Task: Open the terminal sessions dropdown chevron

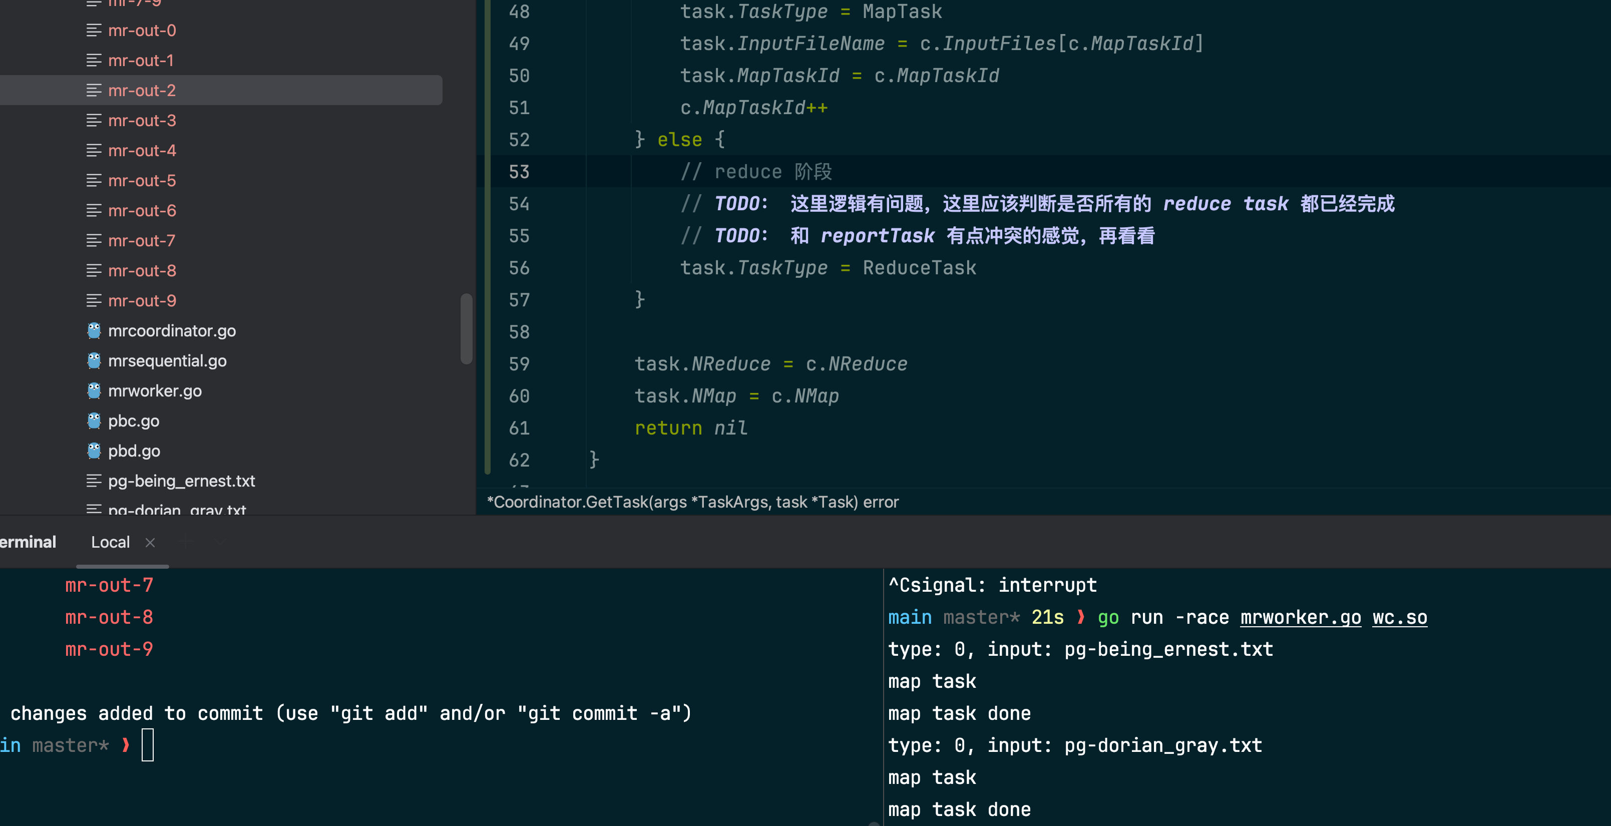Action: [x=220, y=542]
